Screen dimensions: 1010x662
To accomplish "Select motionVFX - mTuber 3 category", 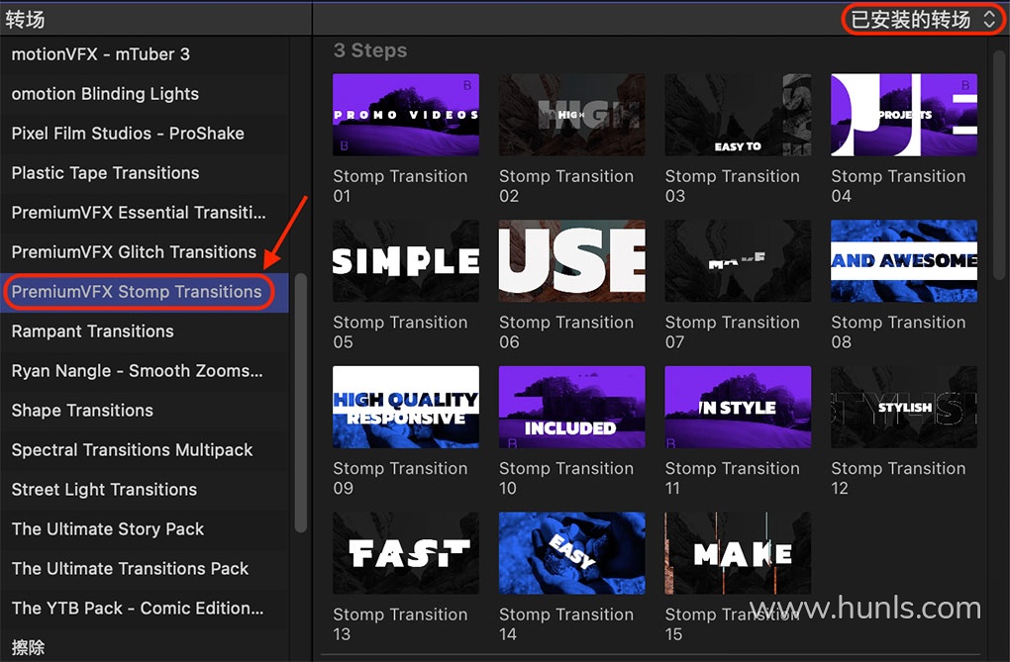I will (100, 54).
